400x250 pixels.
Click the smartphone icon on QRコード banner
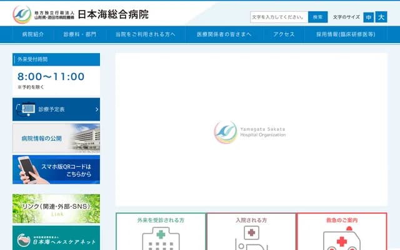[27, 169]
